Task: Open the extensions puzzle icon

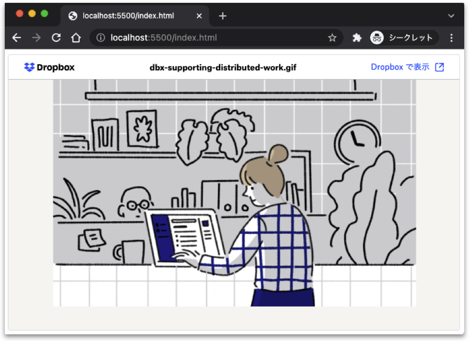Action: (x=357, y=38)
